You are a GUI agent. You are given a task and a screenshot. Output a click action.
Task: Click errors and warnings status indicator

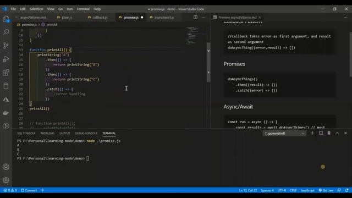click(x=10, y=190)
